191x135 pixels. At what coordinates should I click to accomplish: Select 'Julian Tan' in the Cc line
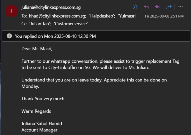point(39,24)
